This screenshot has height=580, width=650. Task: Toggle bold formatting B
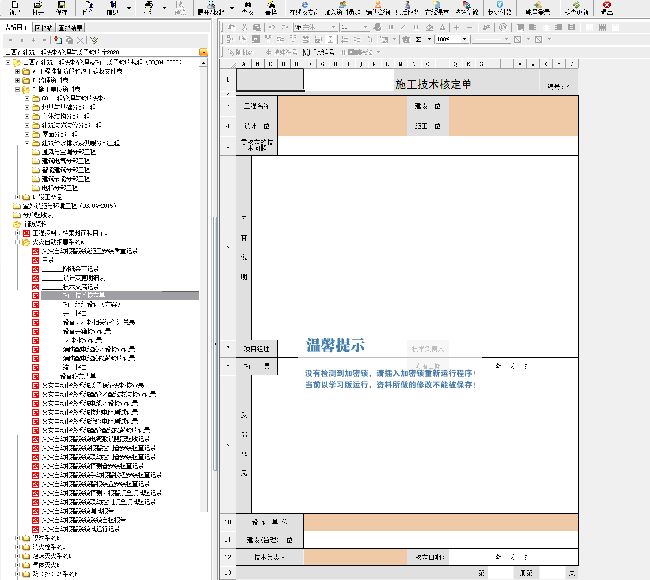[390, 27]
